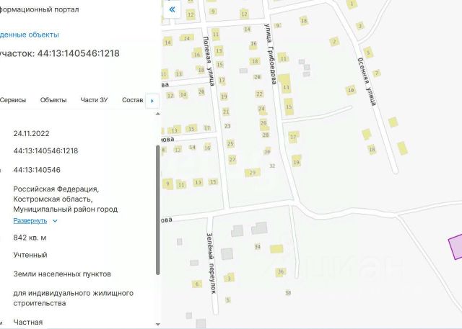Click the Полевая улица street label
The image size is (462, 329).
209,61
